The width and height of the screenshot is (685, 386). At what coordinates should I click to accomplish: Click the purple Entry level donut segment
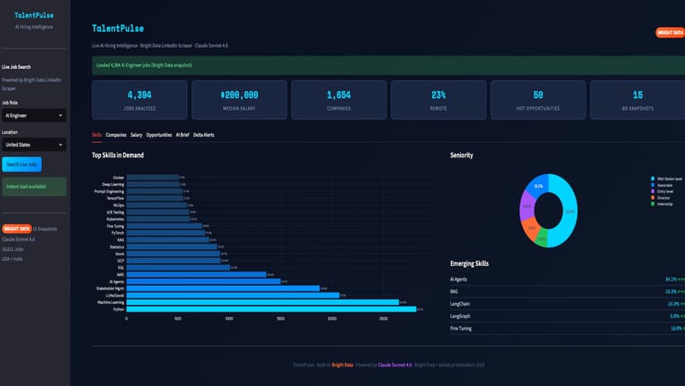527,206
